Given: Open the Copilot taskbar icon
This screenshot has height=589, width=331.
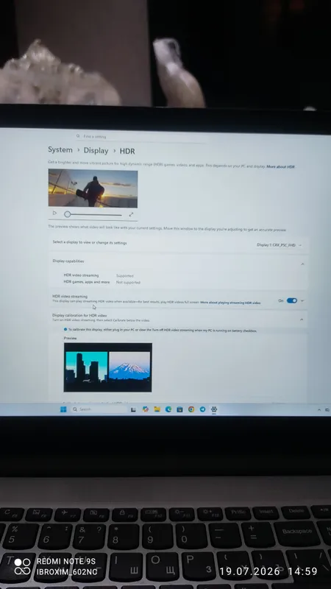Looking at the screenshot, I should [146, 409].
